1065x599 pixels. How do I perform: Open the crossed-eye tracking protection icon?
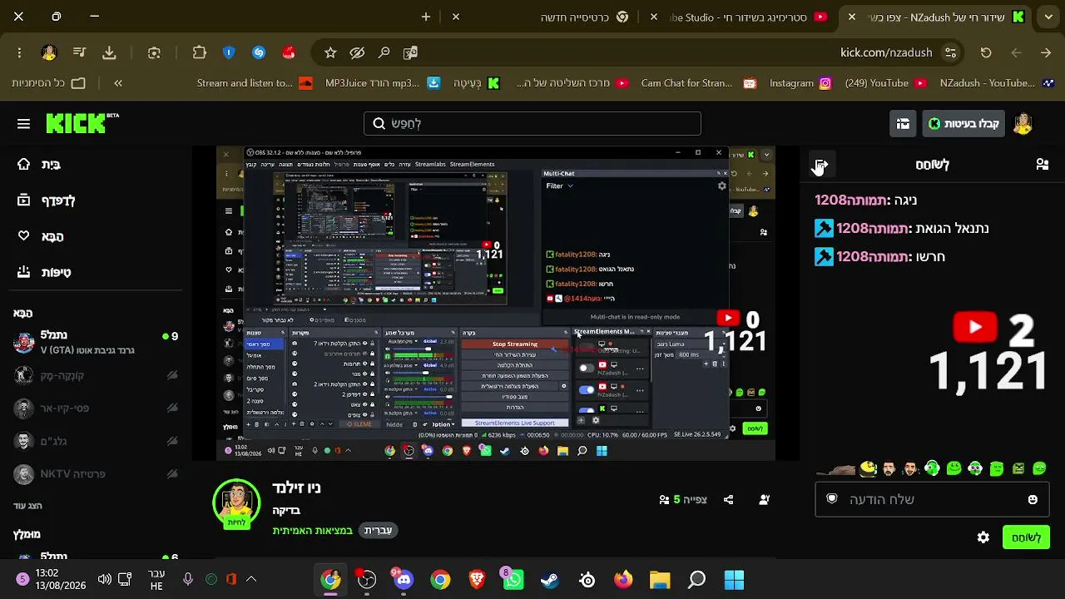[x=357, y=52]
